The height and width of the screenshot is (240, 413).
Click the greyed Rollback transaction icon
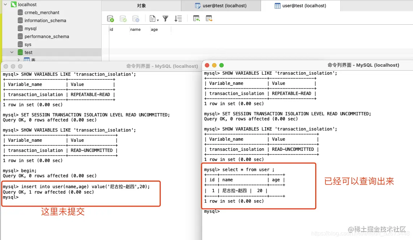click(x=136, y=18)
